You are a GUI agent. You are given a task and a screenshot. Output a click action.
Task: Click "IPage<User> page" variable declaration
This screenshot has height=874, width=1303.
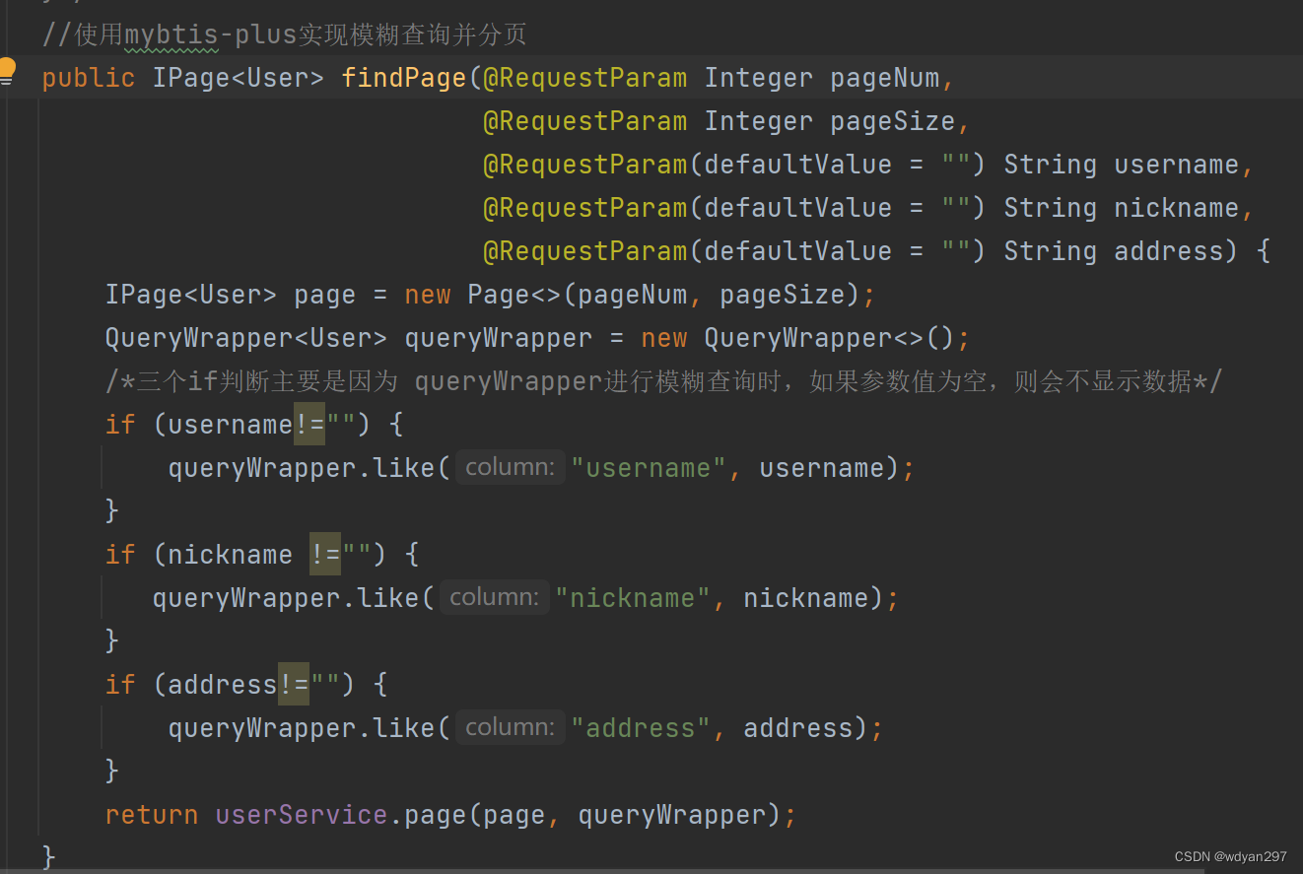pyautogui.click(x=231, y=295)
